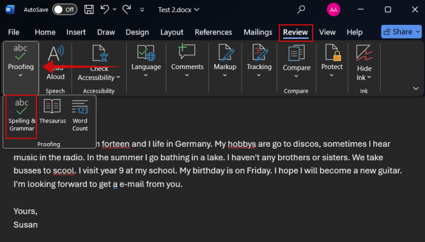Click the "Susan" signature line

point(25,224)
